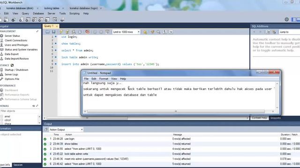
Task: Open an SQL script file from main toolbar
Action: [x=6, y=20]
